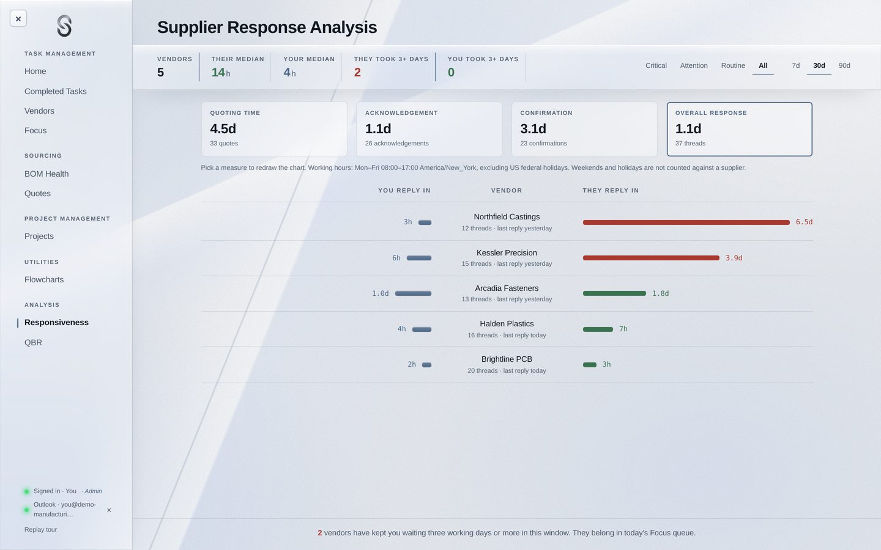
Task: Click the 'They took 3+ days' count 2
Action: coord(357,72)
